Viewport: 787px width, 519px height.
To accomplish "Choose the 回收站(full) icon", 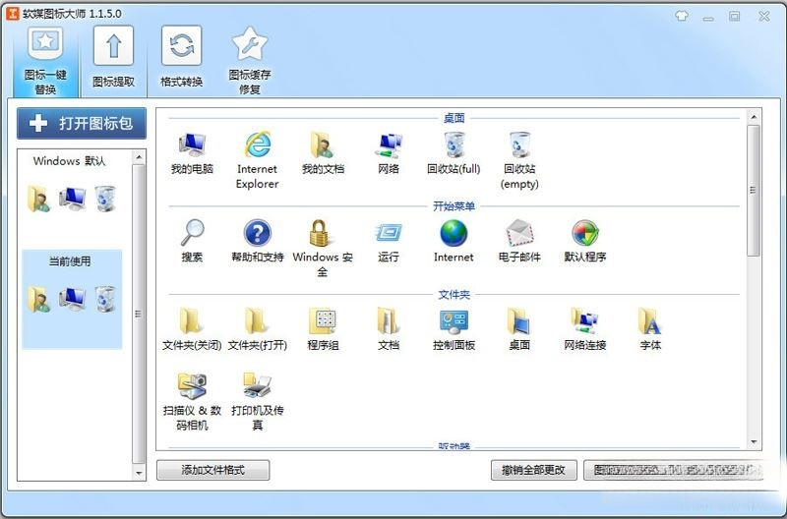I will click(454, 153).
